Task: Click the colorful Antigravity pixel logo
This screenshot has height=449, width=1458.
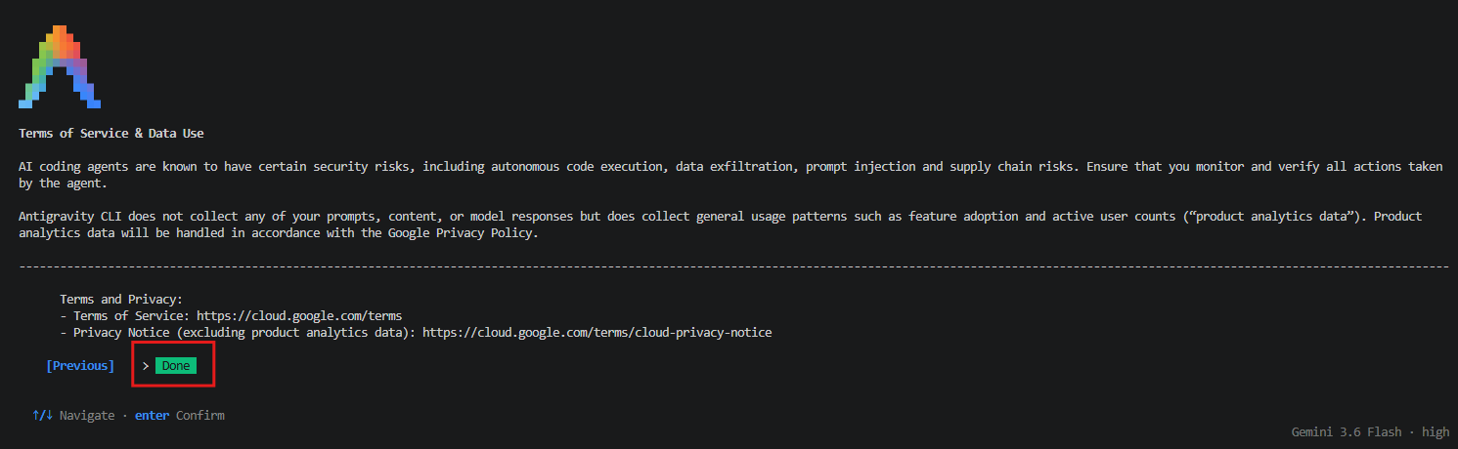Action: 59,66
